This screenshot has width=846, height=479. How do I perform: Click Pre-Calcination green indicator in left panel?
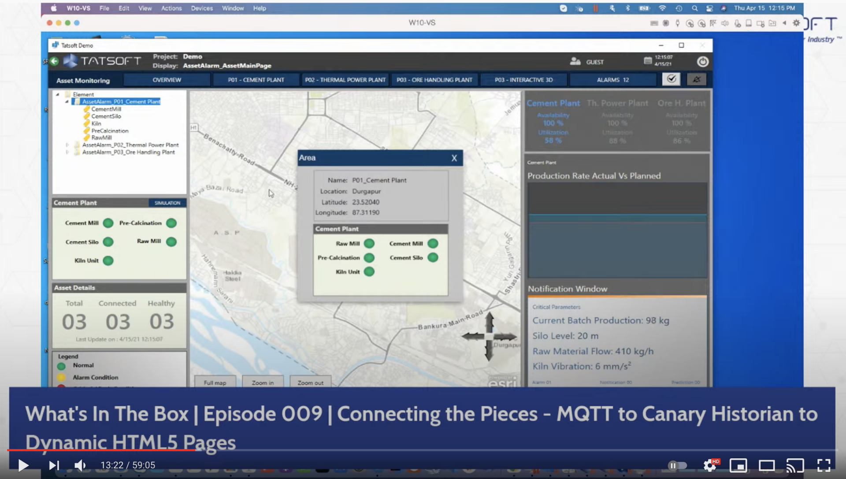171,223
